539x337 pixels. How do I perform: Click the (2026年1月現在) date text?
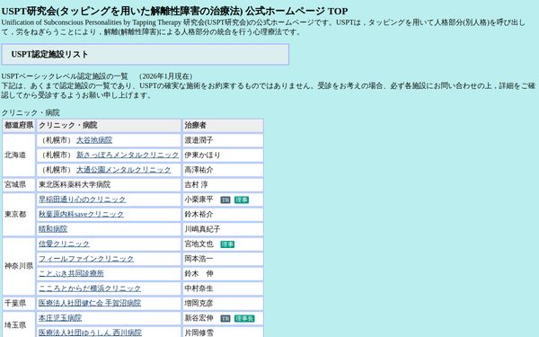click(165, 76)
